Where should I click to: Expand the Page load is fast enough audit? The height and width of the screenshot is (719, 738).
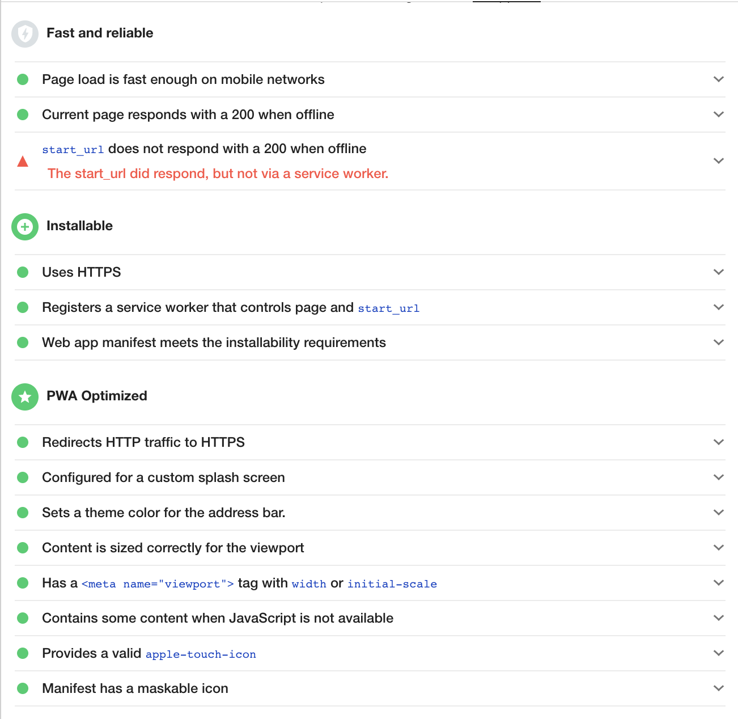tap(719, 79)
